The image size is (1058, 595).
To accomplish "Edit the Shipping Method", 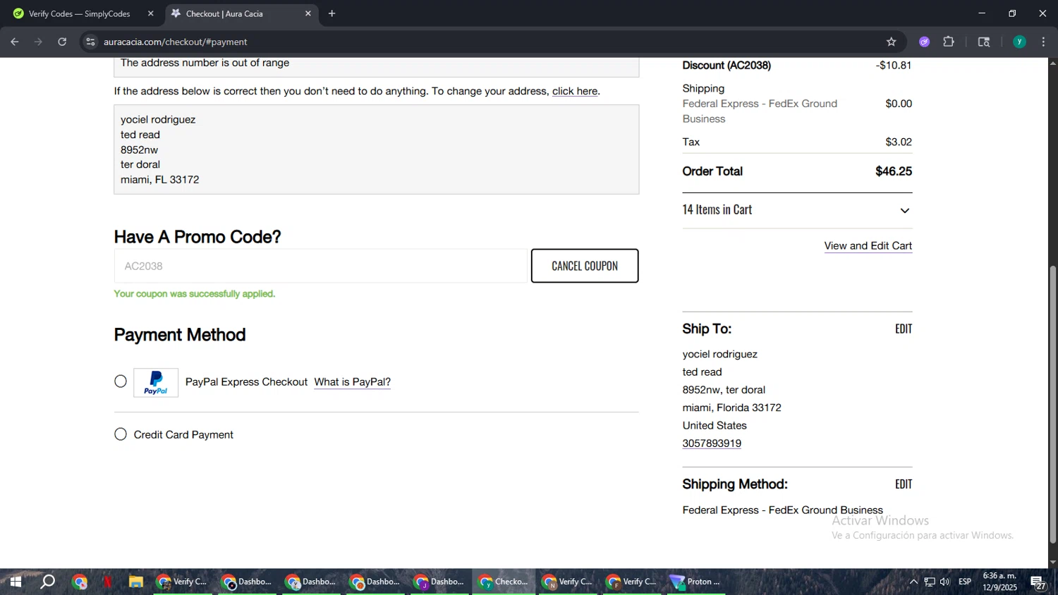I will click(904, 484).
